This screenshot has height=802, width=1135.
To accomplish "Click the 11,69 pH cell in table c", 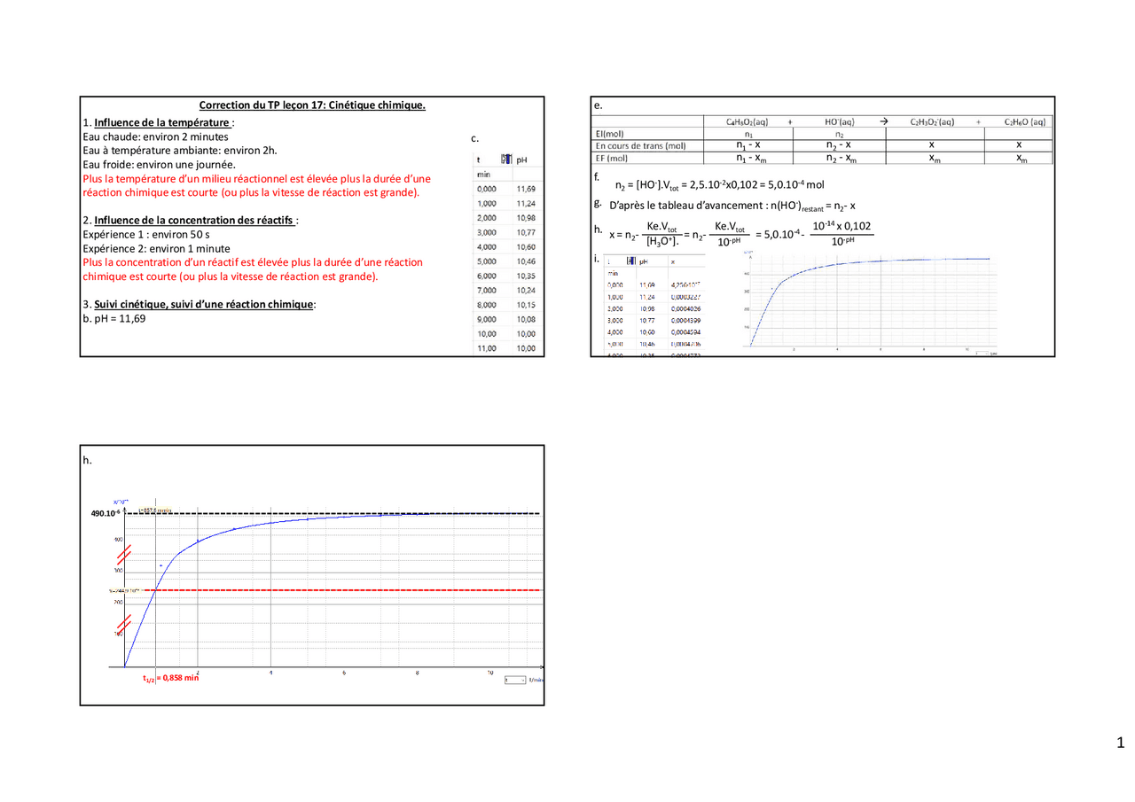I will [x=525, y=190].
